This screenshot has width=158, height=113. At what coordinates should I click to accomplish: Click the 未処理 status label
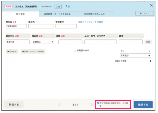point(8,7)
